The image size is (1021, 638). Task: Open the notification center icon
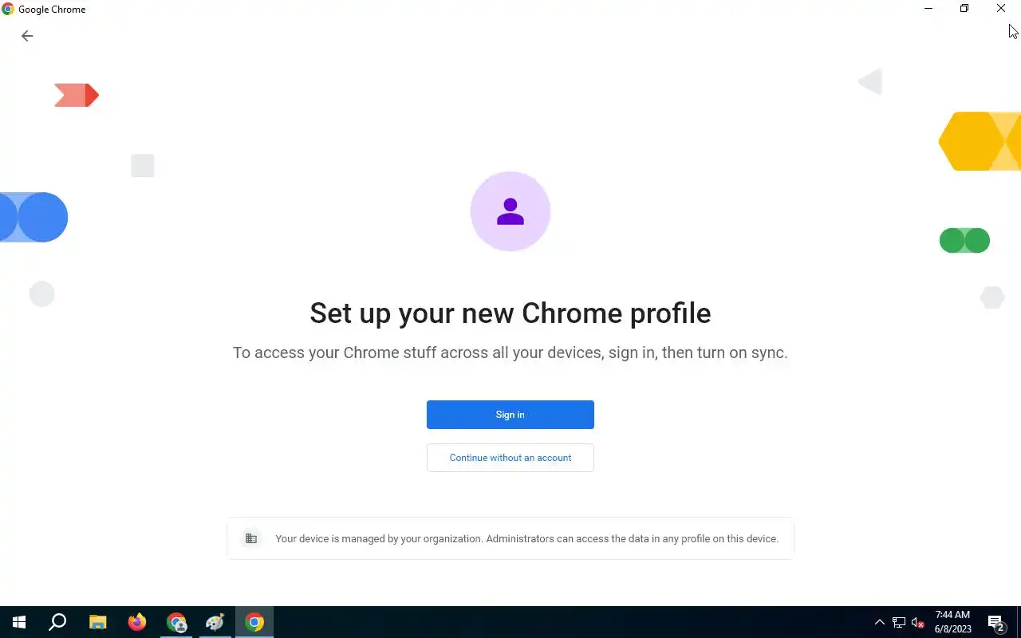click(995, 622)
